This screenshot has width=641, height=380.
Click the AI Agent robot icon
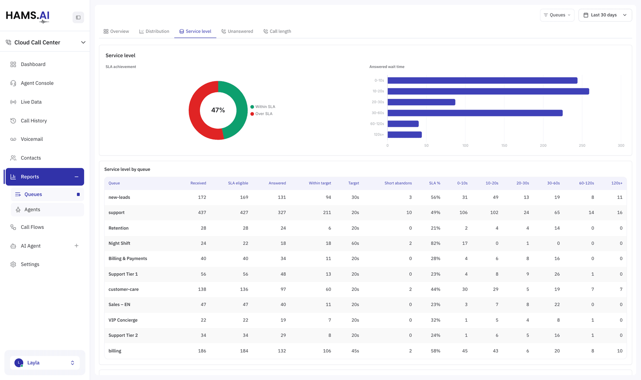coord(13,246)
